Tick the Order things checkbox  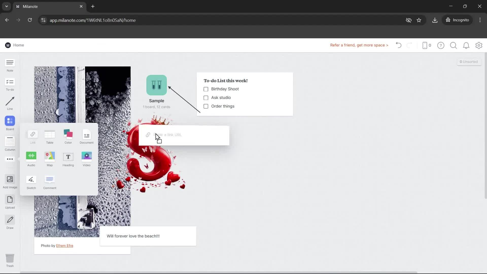tap(205, 106)
